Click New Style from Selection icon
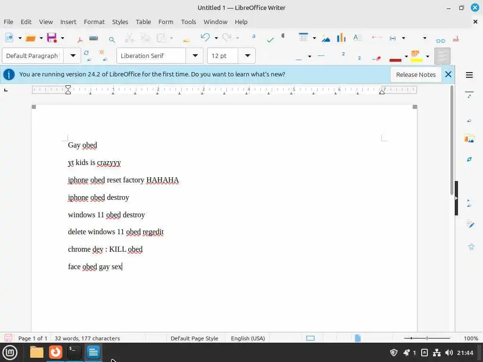The width and height of the screenshot is (483, 362). point(102,56)
